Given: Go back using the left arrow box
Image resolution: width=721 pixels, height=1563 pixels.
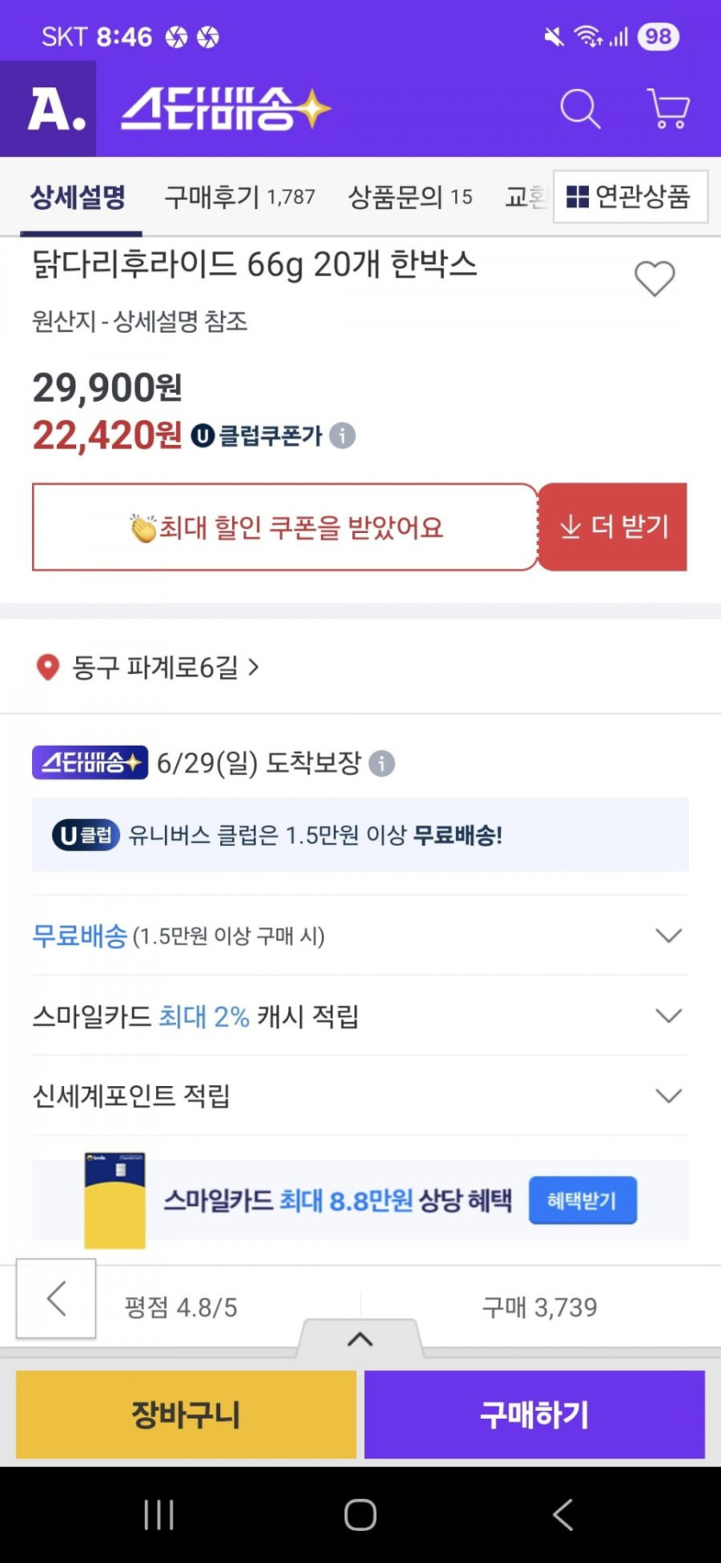Looking at the screenshot, I should pos(56,1298).
